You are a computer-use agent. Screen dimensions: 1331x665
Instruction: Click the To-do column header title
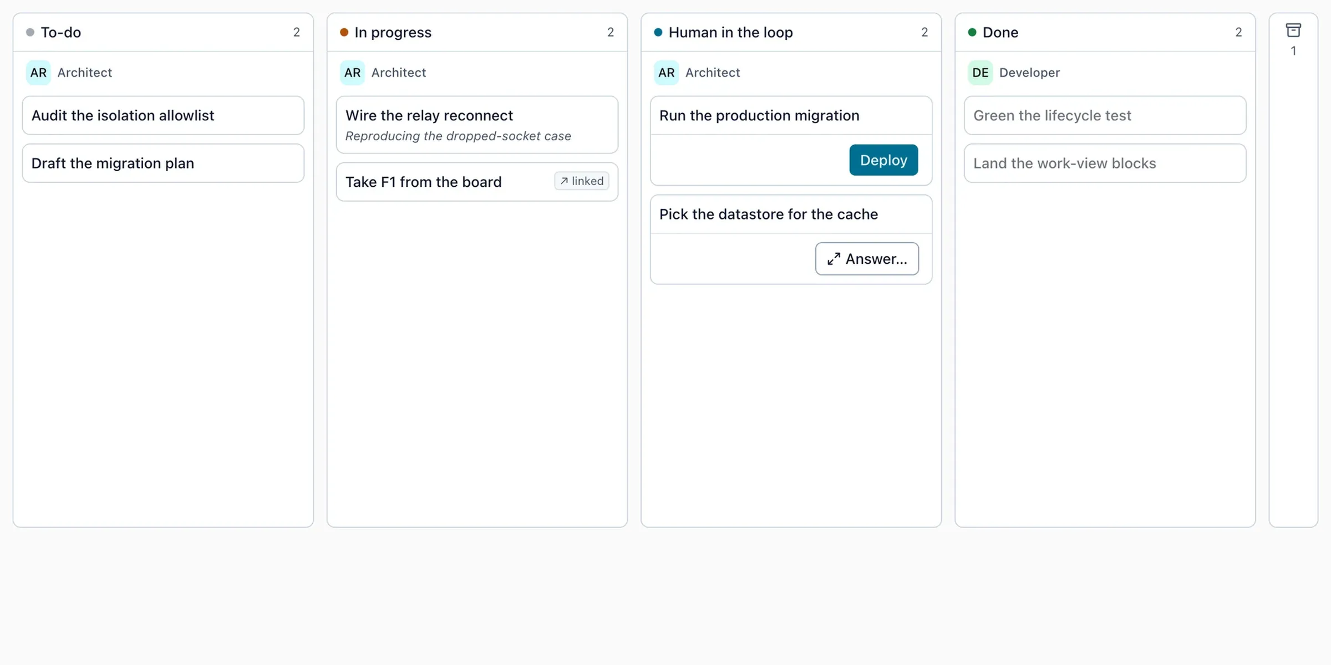coord(61,32)
